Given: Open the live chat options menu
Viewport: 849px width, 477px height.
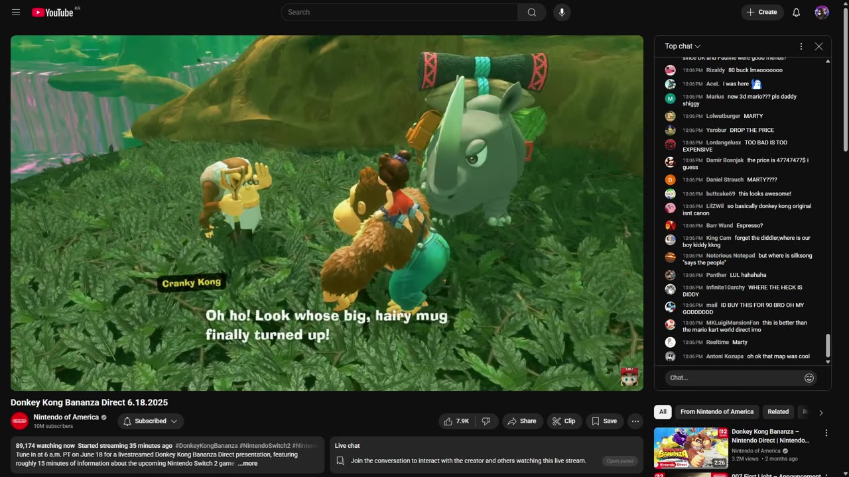Looking at the screenshot, I should 801,46.
